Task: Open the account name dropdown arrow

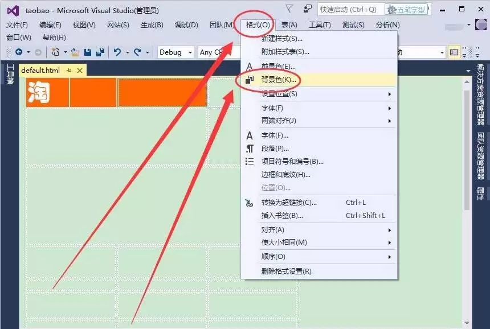Action: [469, 24]
